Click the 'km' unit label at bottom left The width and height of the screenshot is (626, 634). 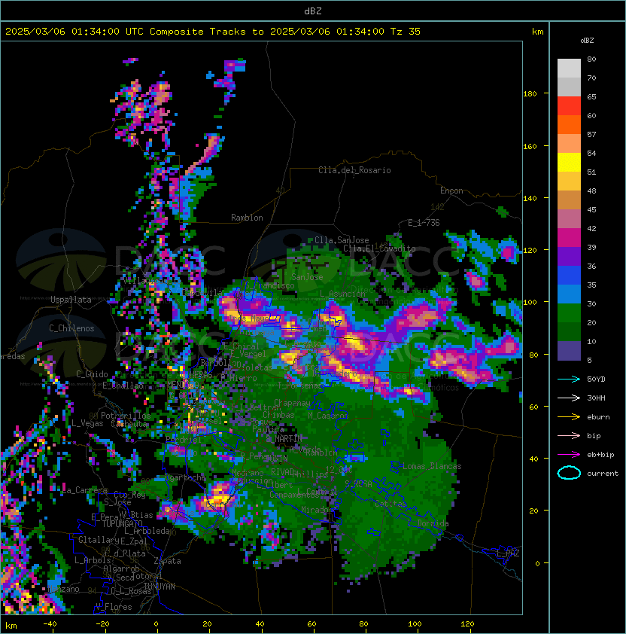point(11,626)
